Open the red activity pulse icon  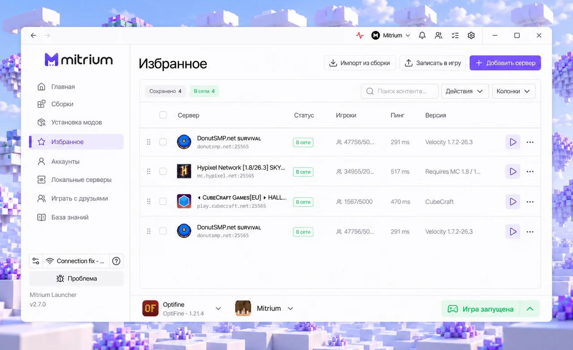(x=360, y=35)
